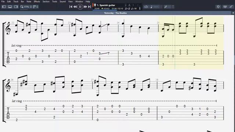
Task: Fast forward to the next bar
Action: click(x=85, y=7)
